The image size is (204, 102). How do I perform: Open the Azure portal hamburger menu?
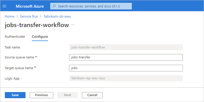click(4, 6)
